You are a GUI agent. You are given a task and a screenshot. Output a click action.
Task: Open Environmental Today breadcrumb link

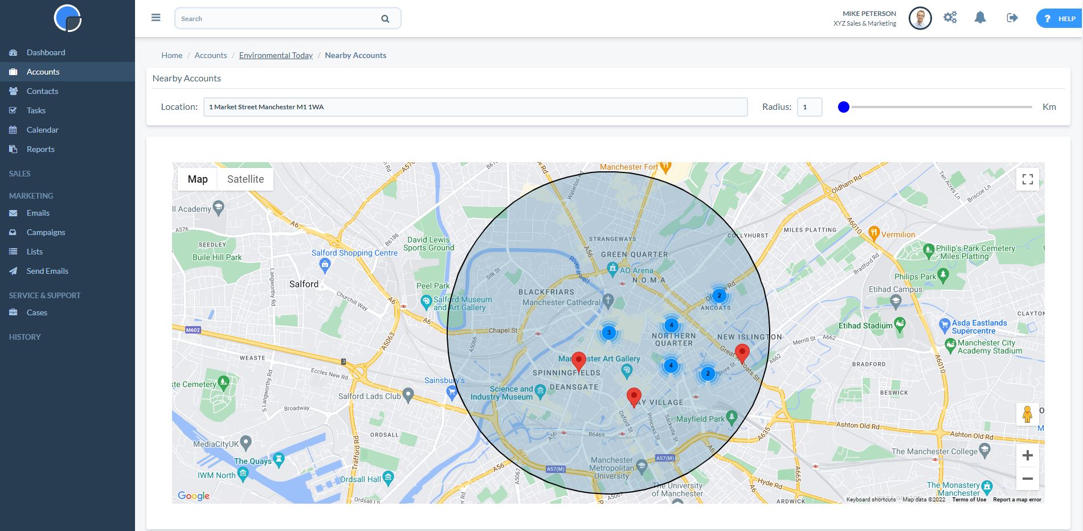[276, 55]
